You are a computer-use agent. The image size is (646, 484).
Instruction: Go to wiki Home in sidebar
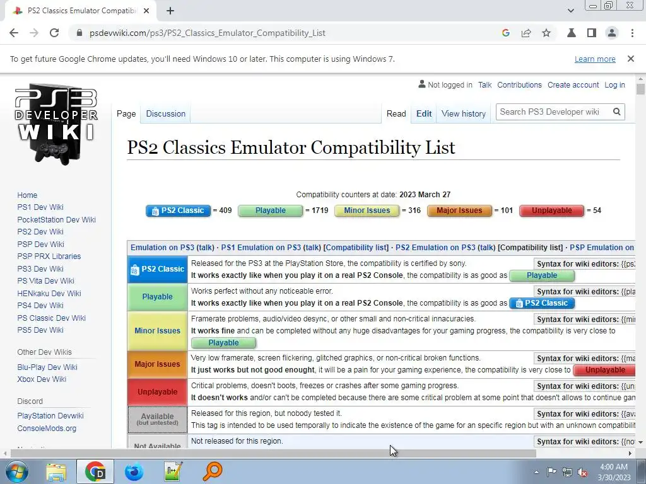click(x=27, y=195)
